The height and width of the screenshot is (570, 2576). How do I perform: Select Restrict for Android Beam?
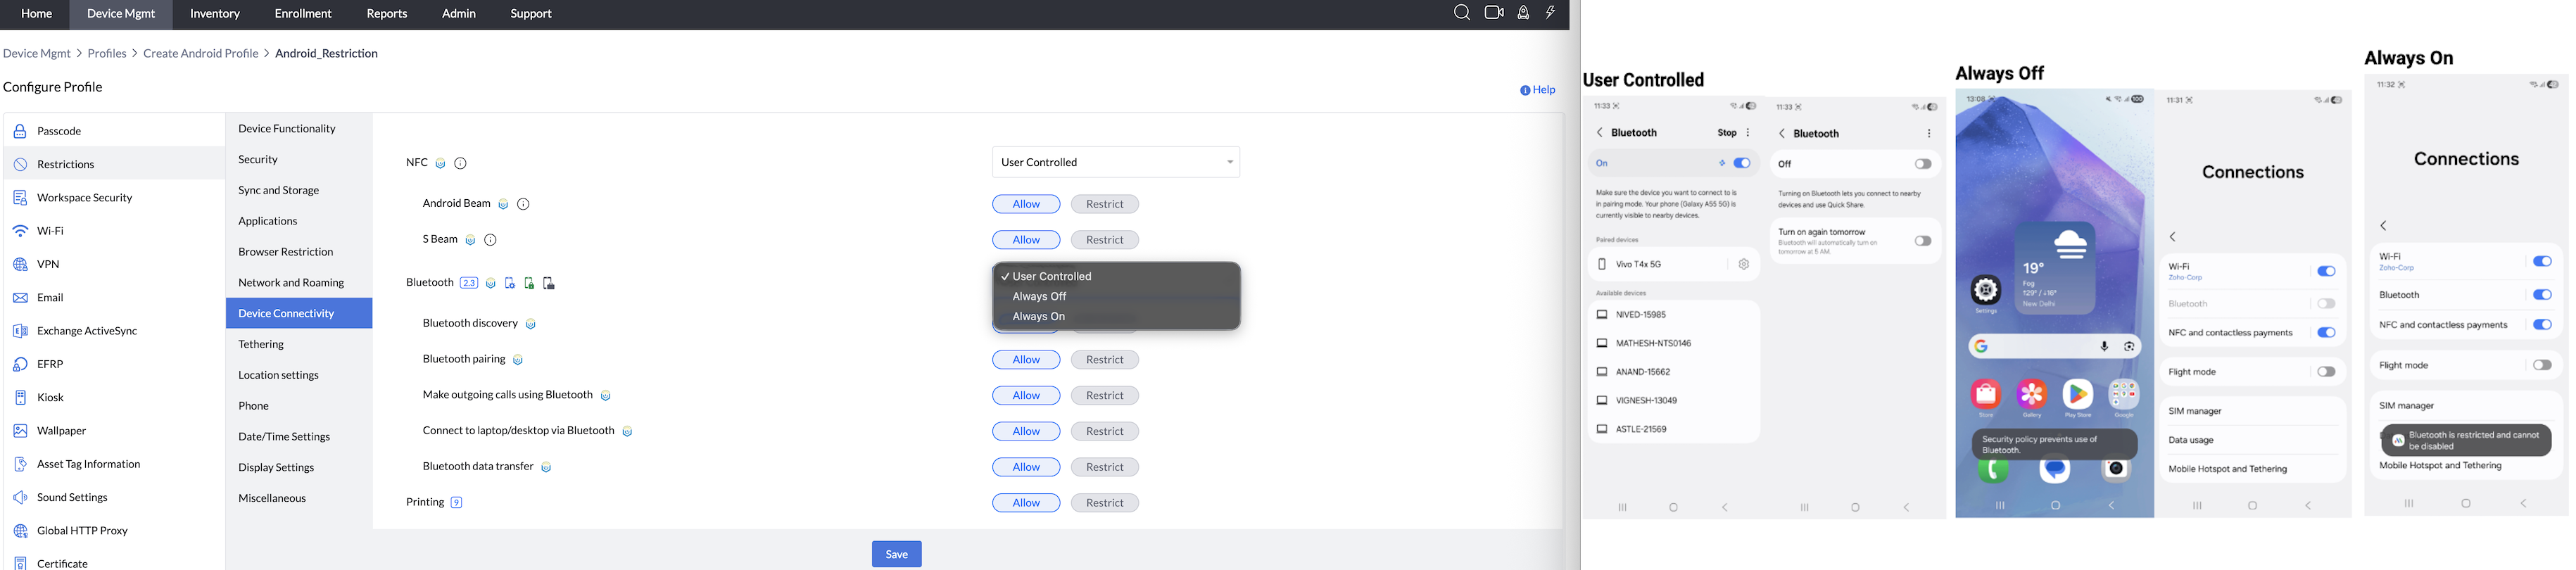click(x=1105, y=204)
